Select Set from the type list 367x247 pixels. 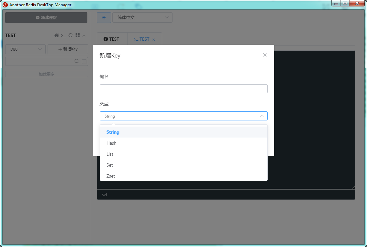(x=183, y=165)
